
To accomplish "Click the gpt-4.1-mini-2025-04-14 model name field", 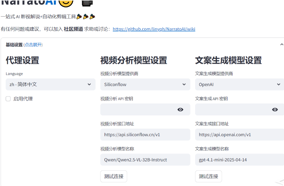I will click(239, 160).
